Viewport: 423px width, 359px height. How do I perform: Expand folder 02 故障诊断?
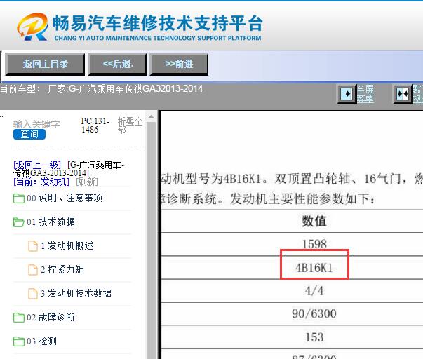tap(51, 317)
